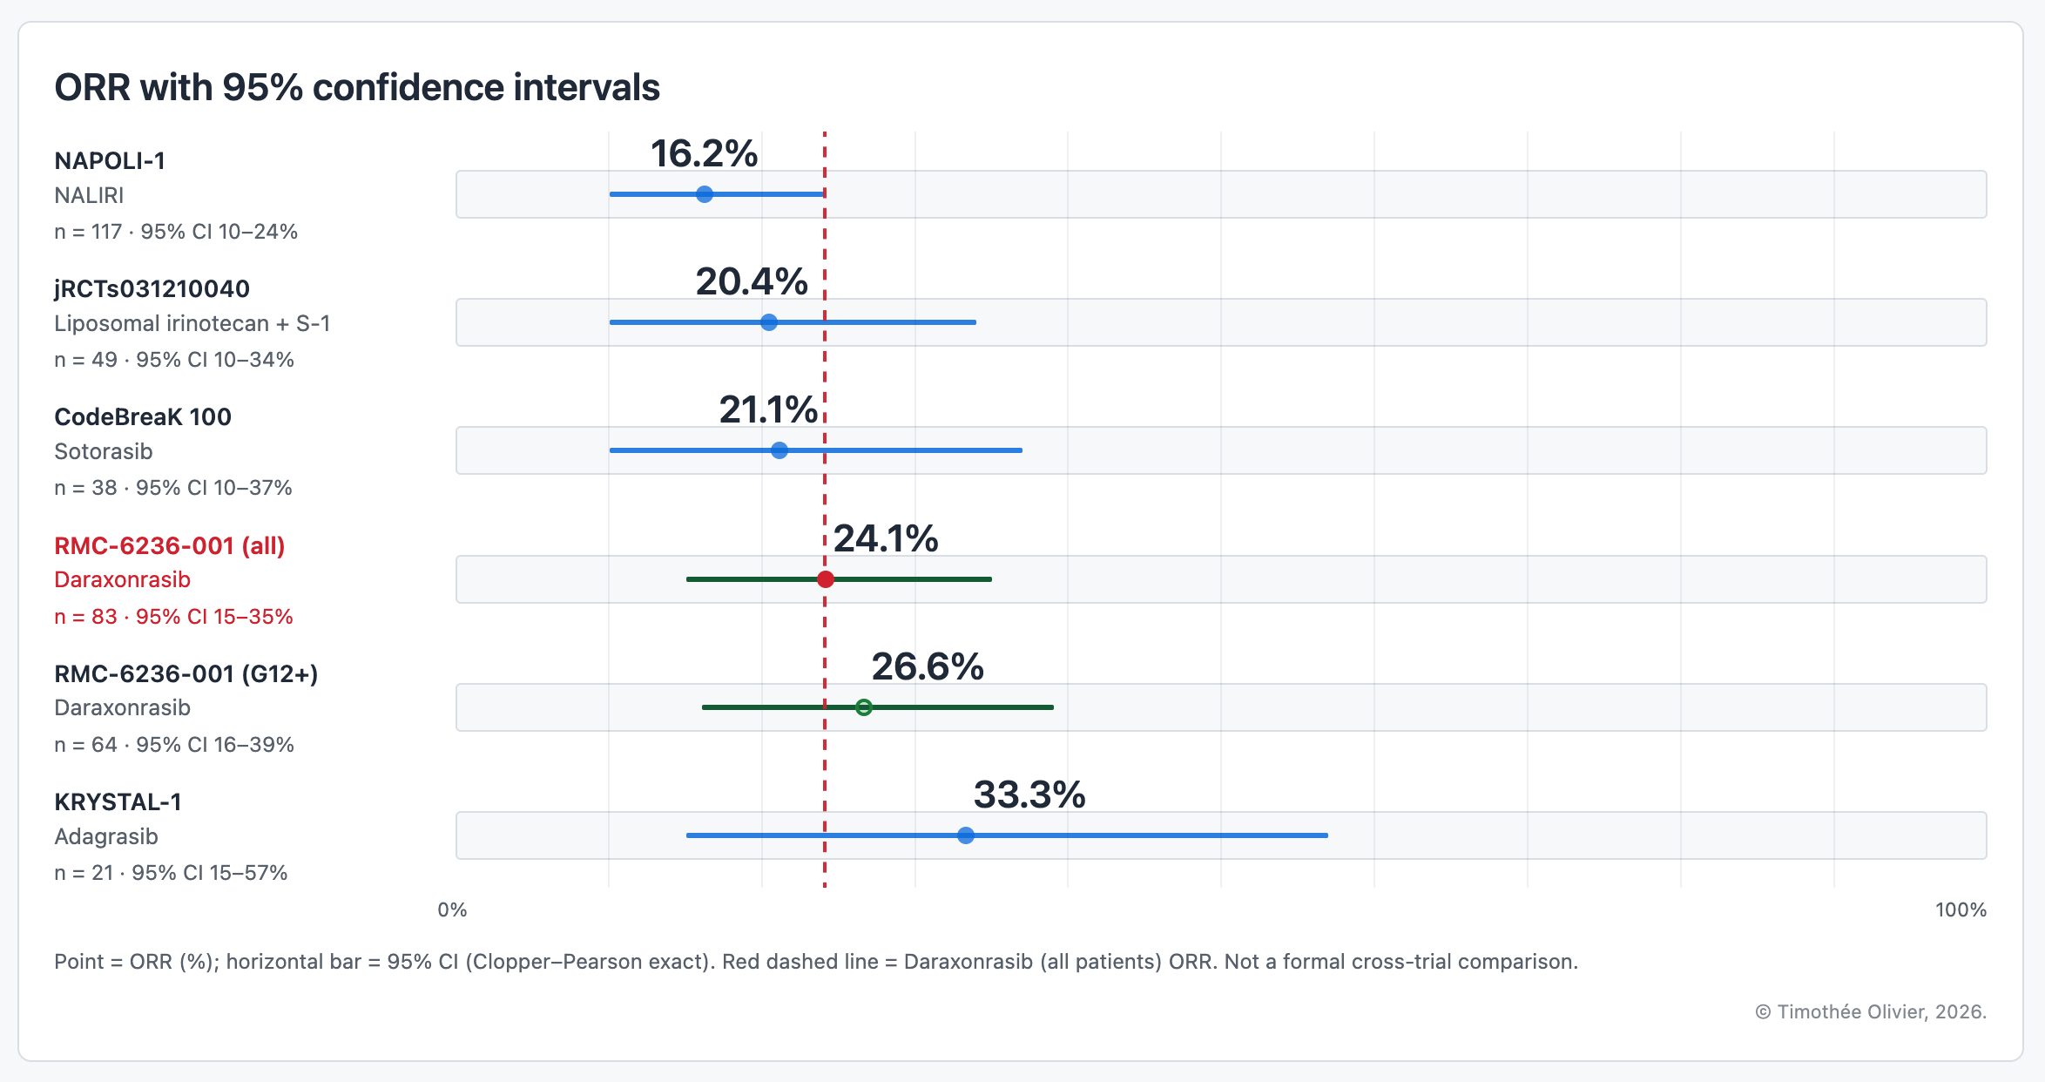Click the Timothée Olivier copyright notice
The width and height of the screenshot is (2045, 1082).
[1871, 1012]
